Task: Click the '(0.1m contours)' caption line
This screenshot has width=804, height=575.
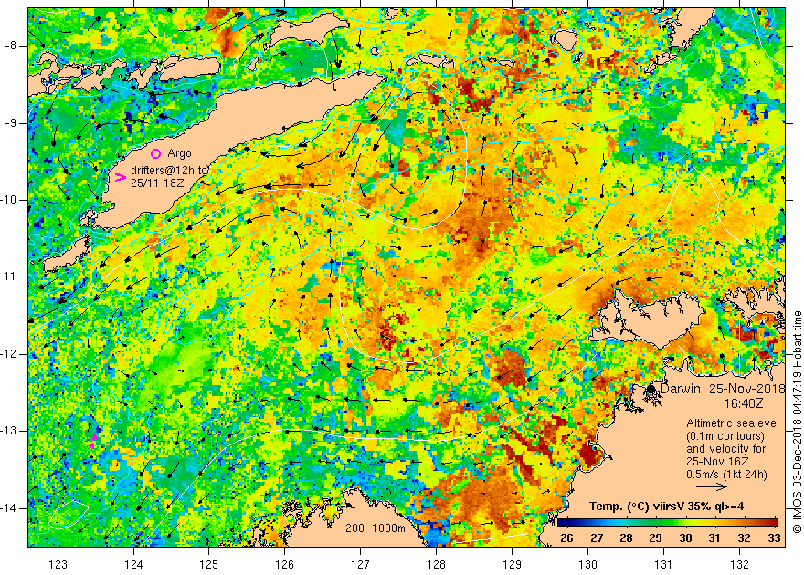Action: click(725, 436)
